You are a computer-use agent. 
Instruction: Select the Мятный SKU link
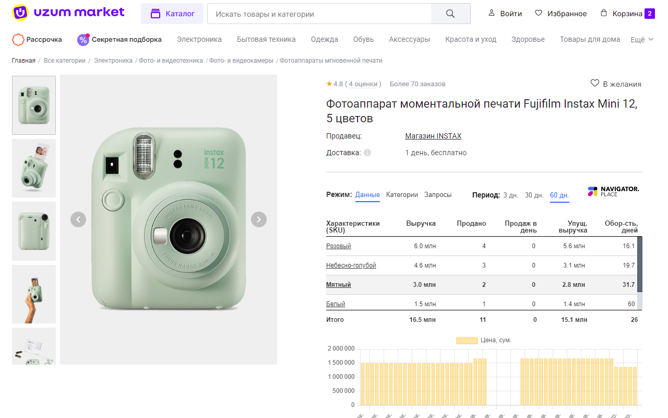339,285
